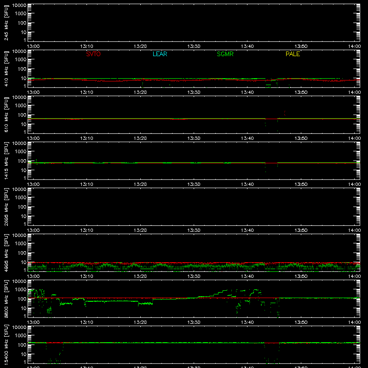Click the 100 tick label on 610 MHz panel
368x368 pixels.
point(22,115)
